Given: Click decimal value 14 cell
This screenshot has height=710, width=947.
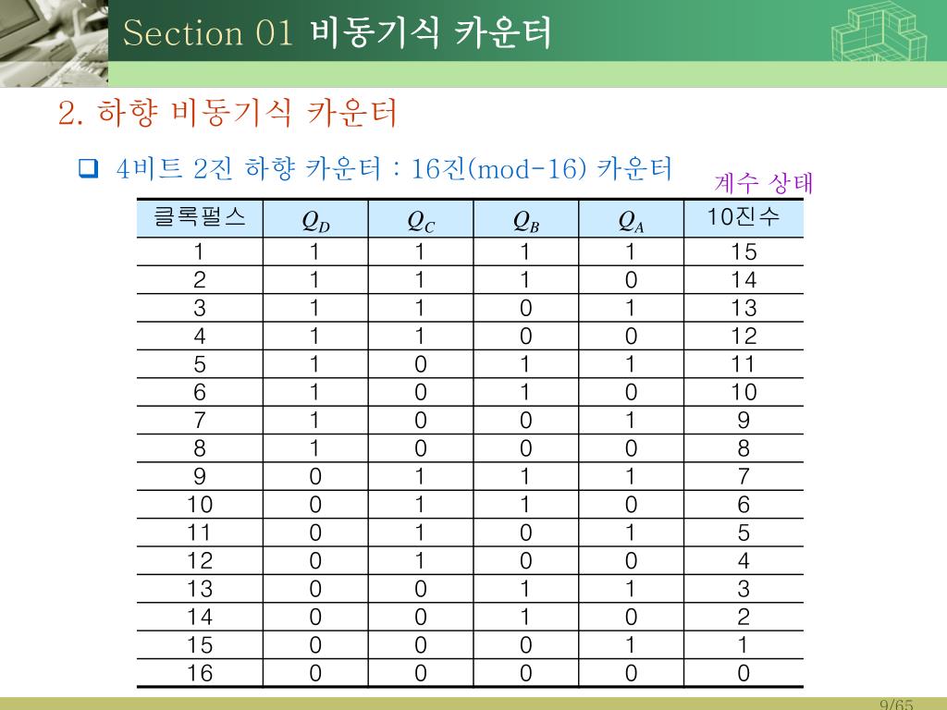Looking at the screenshot, I should (744, 280).
